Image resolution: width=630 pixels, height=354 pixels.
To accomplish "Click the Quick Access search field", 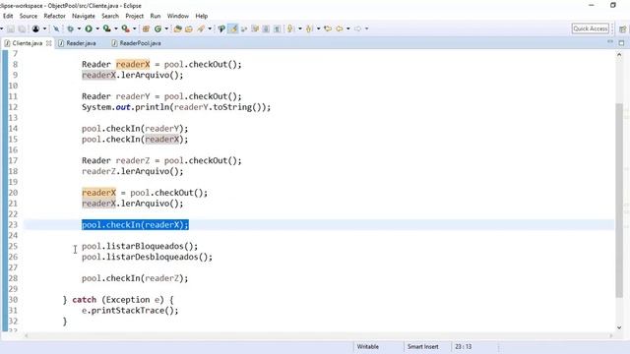I will tap(591, 29).
